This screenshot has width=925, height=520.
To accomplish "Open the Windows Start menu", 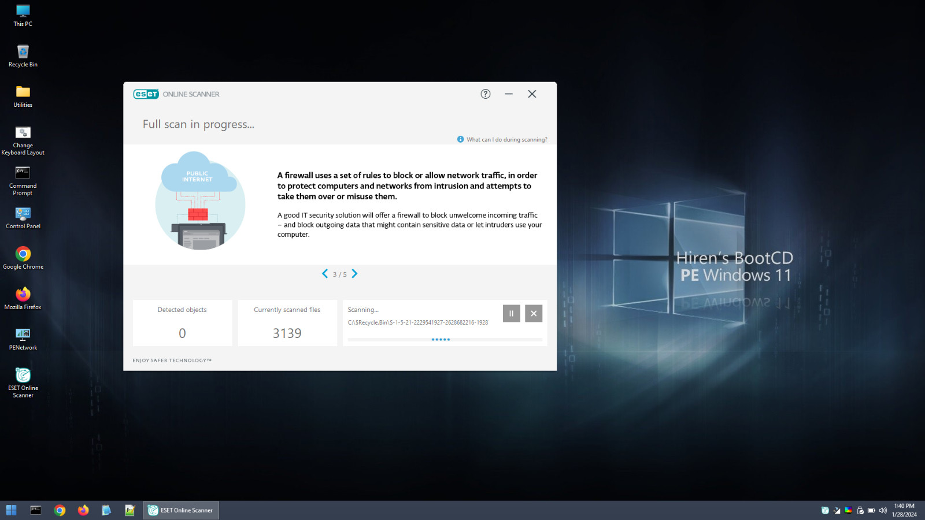I will (11, 510).
